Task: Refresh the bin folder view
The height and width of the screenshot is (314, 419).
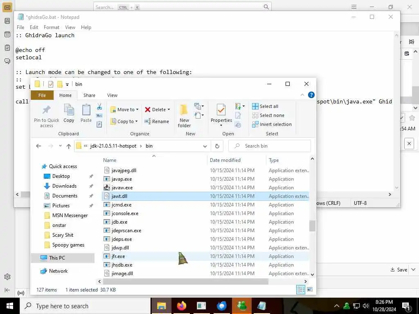Action: pyautogui.click(x=217, y=146)
